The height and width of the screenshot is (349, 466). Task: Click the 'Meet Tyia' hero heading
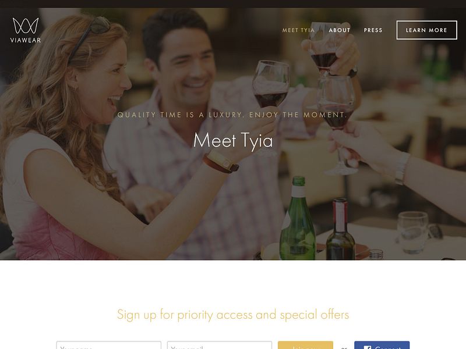point(233,140)
